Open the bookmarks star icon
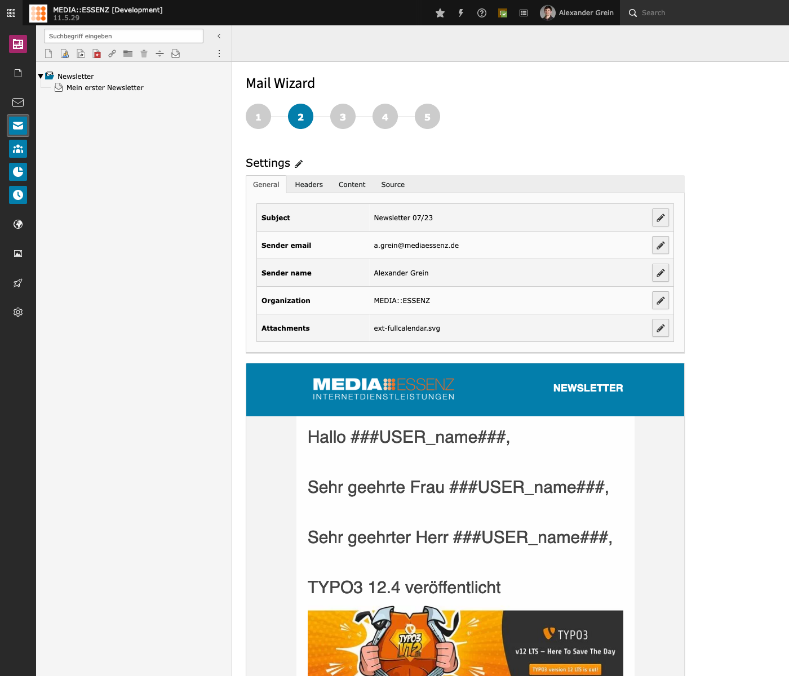The image size is (789, 676). [x=440, y=13]
